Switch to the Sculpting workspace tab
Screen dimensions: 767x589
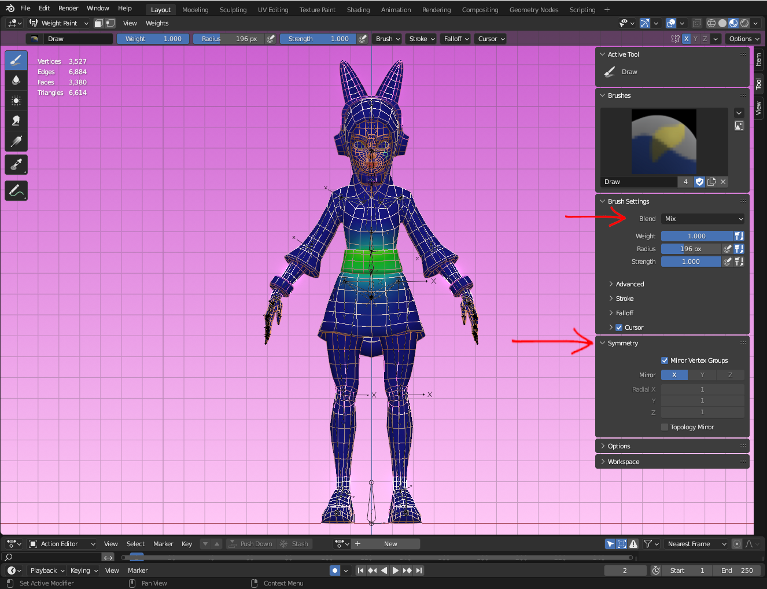[233, 10]
